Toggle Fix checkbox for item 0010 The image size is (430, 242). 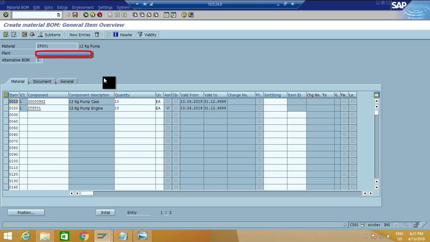[x=344, y=102]
